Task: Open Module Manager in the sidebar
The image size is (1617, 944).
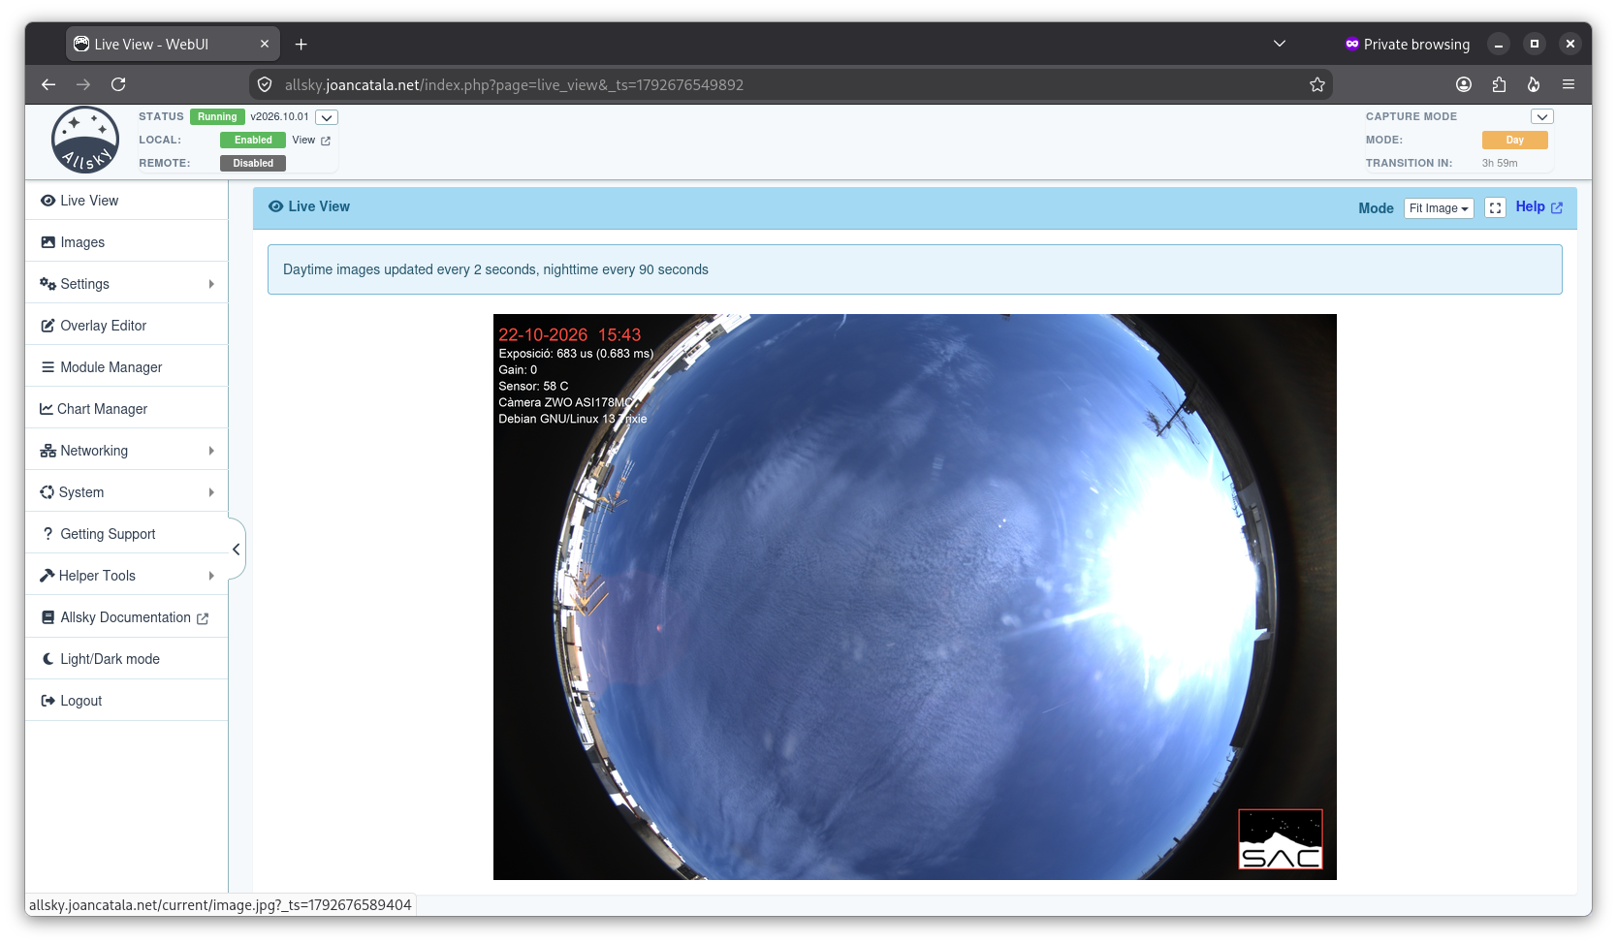Action: (x=126, y=367)
